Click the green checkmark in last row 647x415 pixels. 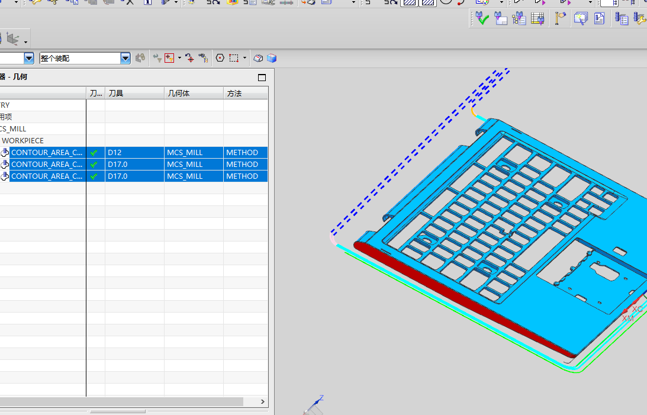pyautogui.click(x=94, y=176)
